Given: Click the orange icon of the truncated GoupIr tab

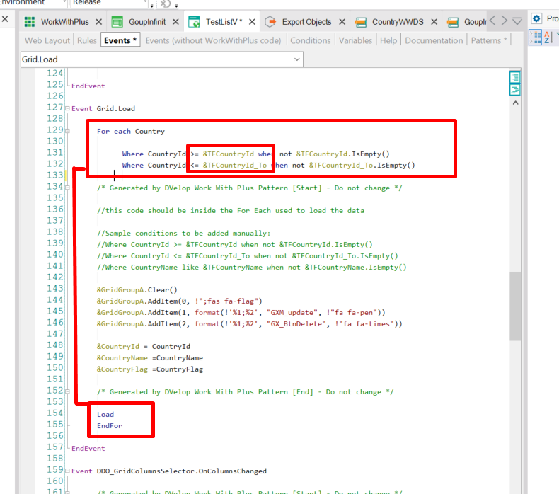Looking at the screenshot, I should click(x=453, y=22).
